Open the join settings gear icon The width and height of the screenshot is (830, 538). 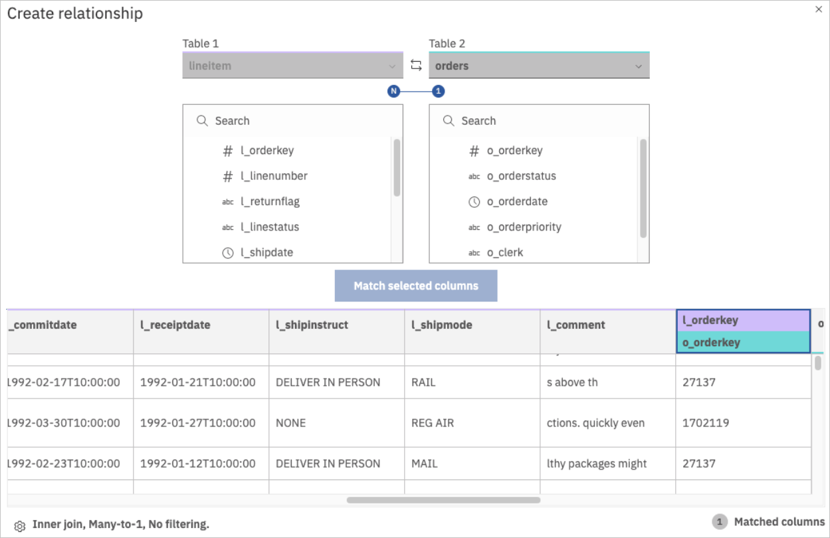click(19, 525)
